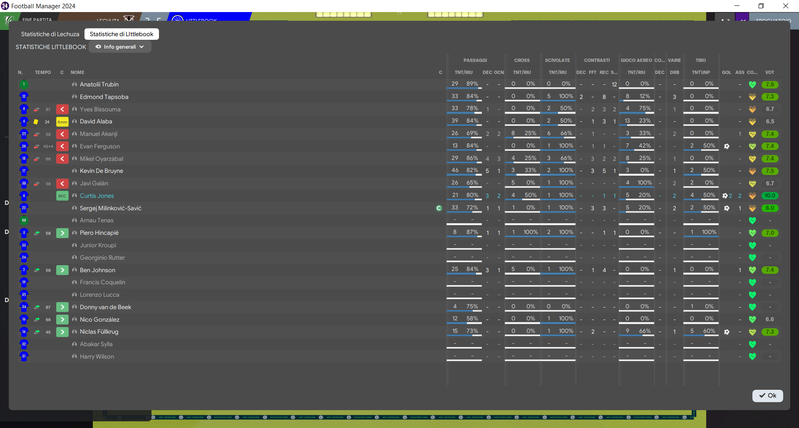Open Sergej Milinković-Savić's player name link
Screen dimensions: 799x428
point(111,208)
